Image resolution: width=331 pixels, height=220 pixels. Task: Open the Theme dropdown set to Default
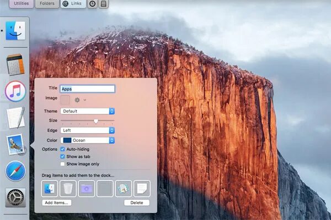pyautogui.click(x=88, y=111)
